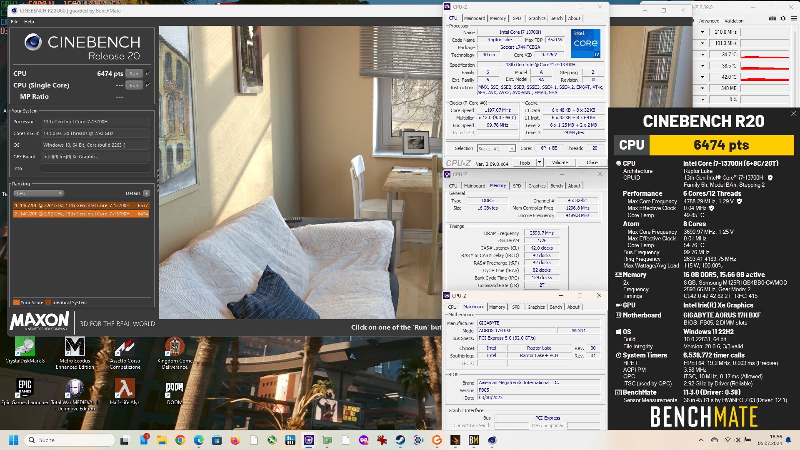800x450 pixels.
Task: Open Half-Life Alyx desktop icon
Action: 125,392
